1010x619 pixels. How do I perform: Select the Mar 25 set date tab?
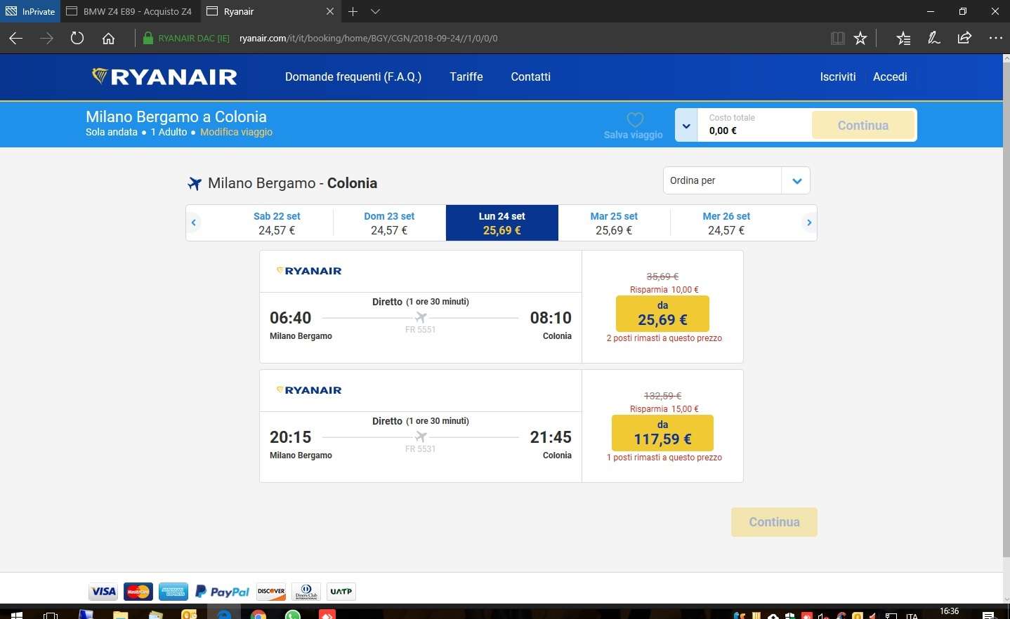(614, 222)
